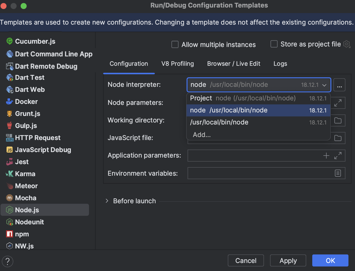Select Mocha template label in list
Viewport: 355px width, 271px height.
pos(26,198)
